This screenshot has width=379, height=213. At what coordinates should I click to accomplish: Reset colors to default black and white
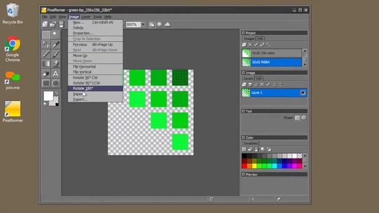click(x=45, y=104)
